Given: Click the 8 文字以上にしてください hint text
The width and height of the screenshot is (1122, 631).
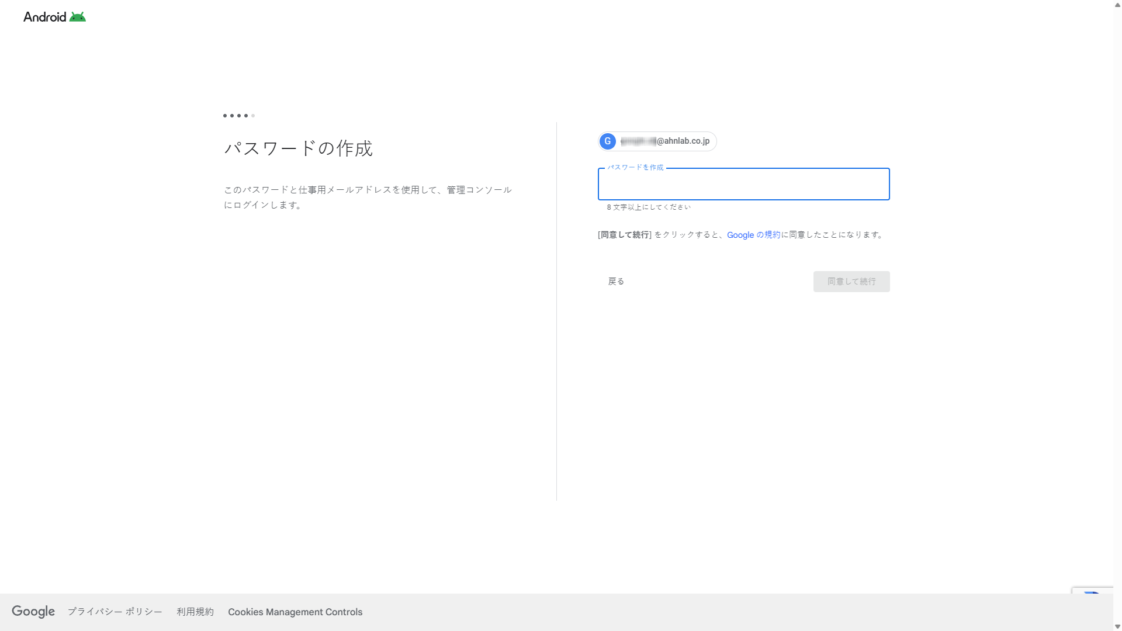Looking at the screenshot, I should tap(649, 207).
